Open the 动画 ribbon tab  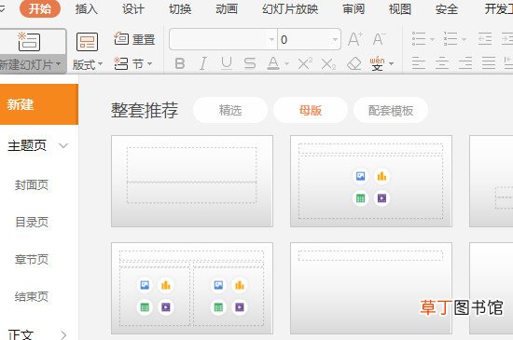227,8
